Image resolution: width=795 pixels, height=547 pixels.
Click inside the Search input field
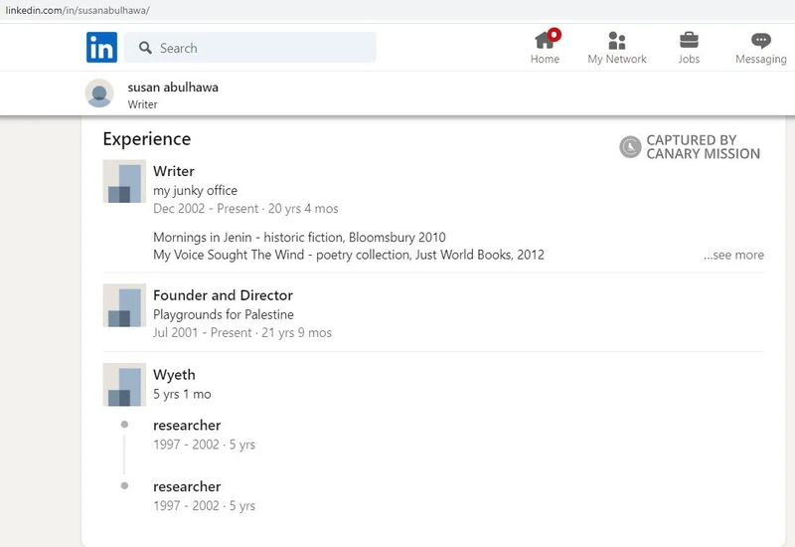[x=258, y=48]
